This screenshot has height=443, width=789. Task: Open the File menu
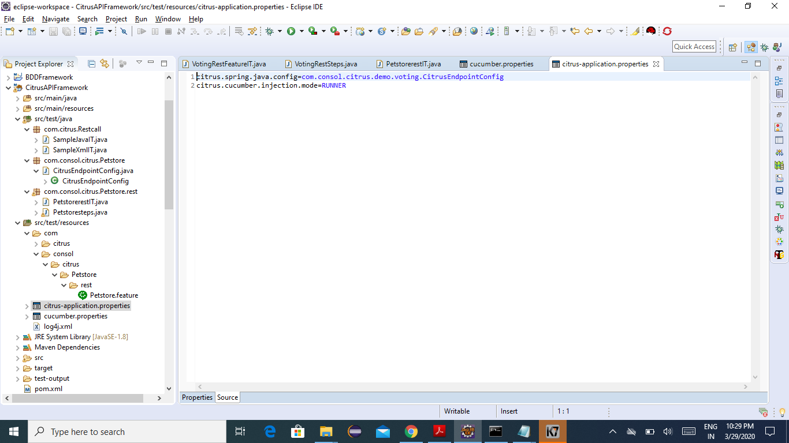[9, 19]
